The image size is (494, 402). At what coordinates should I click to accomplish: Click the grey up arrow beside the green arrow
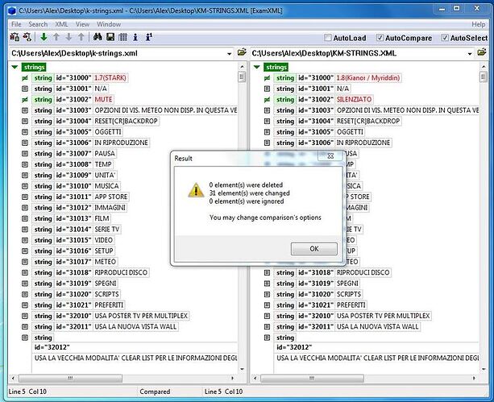(x=56, y=37)
